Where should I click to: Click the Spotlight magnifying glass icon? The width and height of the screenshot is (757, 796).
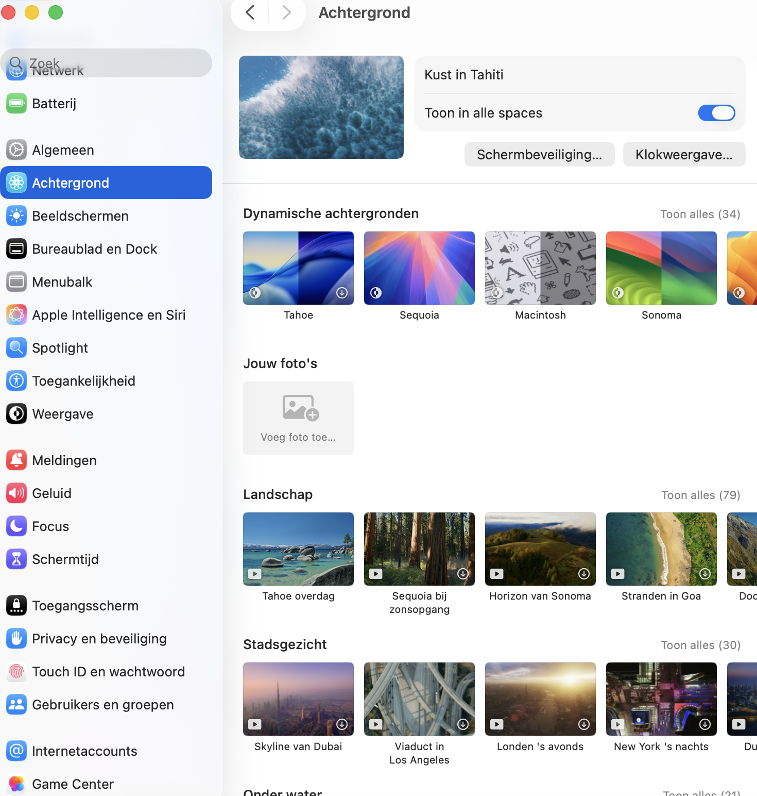(x=16, y=347)
